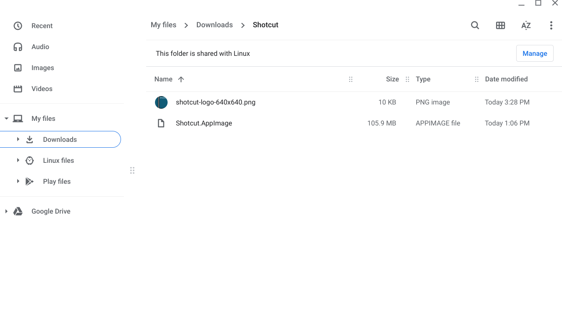Screen dimensions: 562x329
Task: Select shotcut-logo-640x640.png file name
Action: pos(215,102)
